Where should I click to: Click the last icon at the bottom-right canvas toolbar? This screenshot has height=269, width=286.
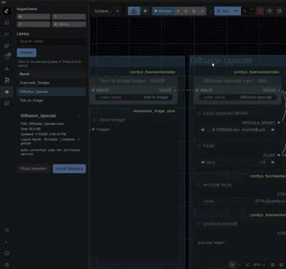tap(281, 265)
